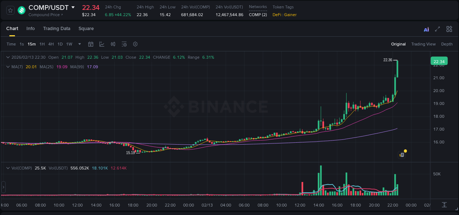459x215 pixels.
Task: Open the COMP/USDT pair selector dropdown
Action: click(x=73, y=7)
